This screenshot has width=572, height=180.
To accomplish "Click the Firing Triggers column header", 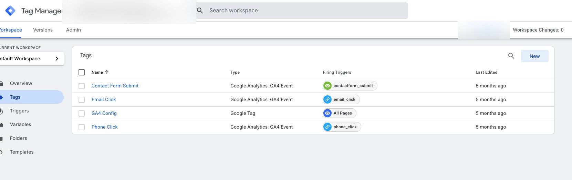I will [337, 72].
